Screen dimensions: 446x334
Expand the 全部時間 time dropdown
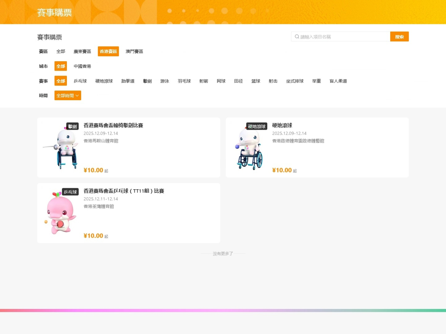tap(68, 96)
